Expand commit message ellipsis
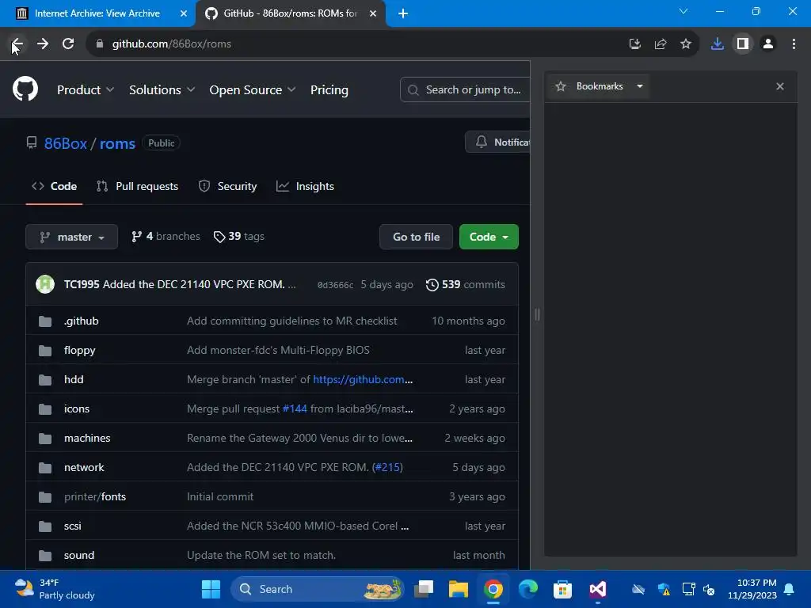This screenshot has width=811, height=608. pos(291,285)
